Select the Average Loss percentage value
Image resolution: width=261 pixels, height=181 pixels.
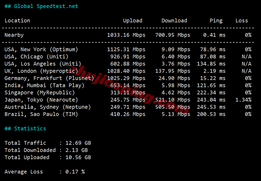pyautogui.click(x=74, y=172)
